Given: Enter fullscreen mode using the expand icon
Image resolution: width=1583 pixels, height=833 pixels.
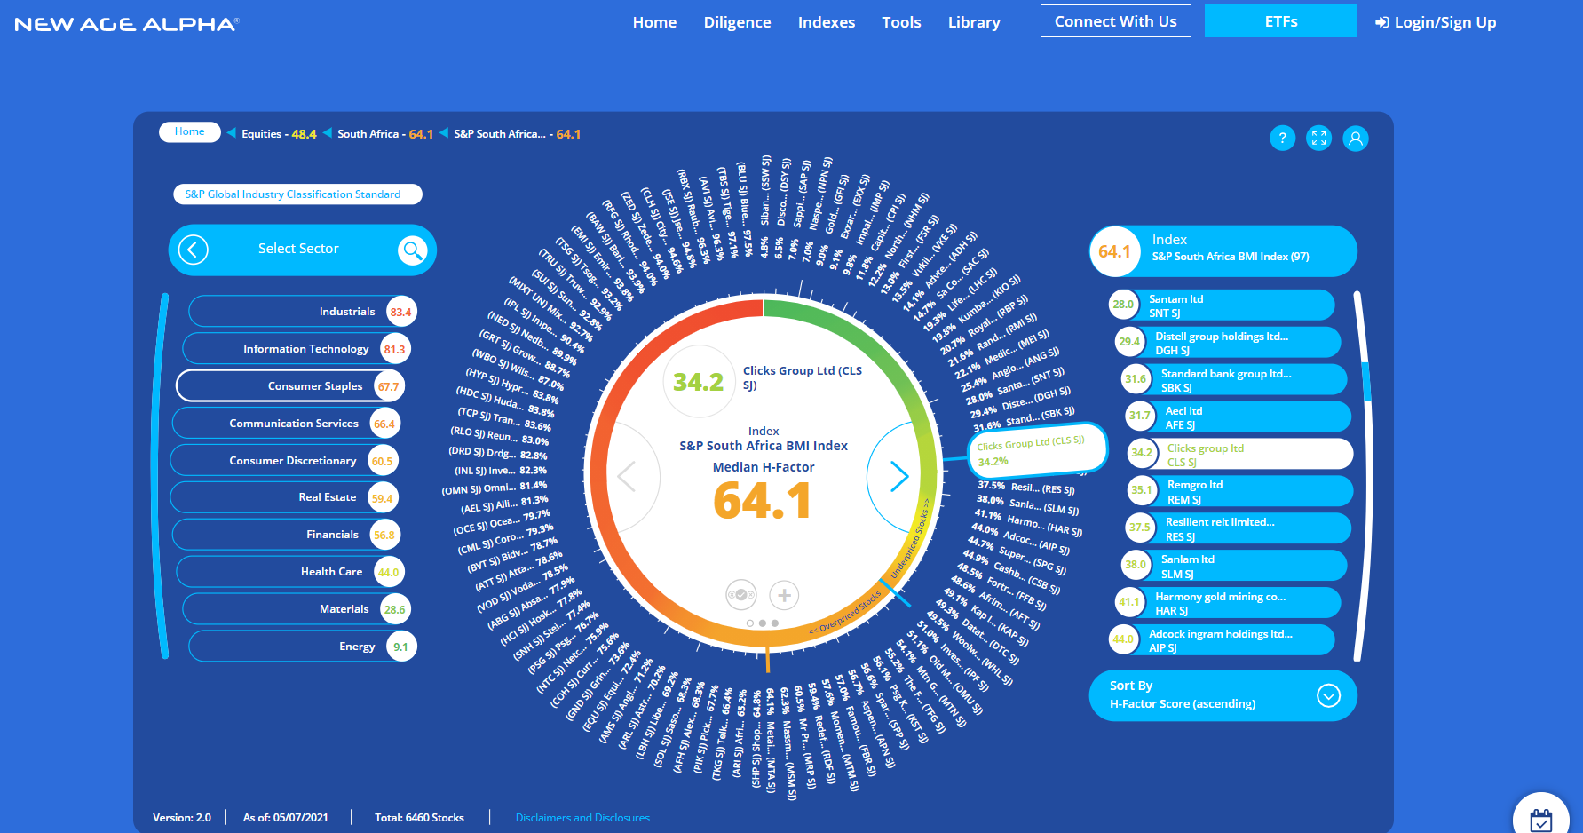Looking at the screenshot, I should [x=1318, y=139].
